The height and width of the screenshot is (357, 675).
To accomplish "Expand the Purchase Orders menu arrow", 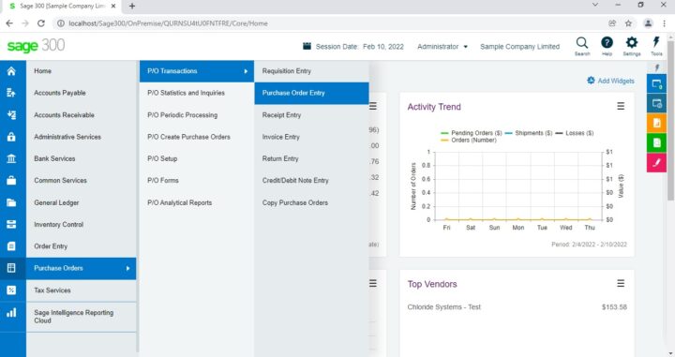I will [x=127, y=268].
